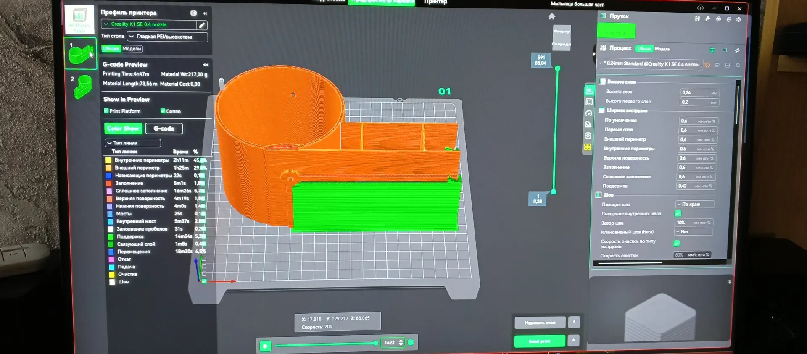Viewport: 807px width, 354px height.
Task: Click the home view icon
Action: pyautogui.click(x=552, y=16)
